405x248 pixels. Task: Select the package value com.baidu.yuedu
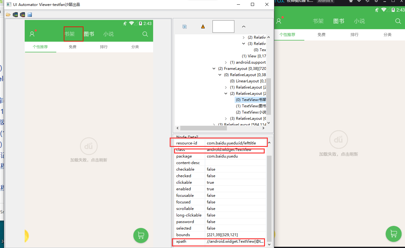[222, 156]
